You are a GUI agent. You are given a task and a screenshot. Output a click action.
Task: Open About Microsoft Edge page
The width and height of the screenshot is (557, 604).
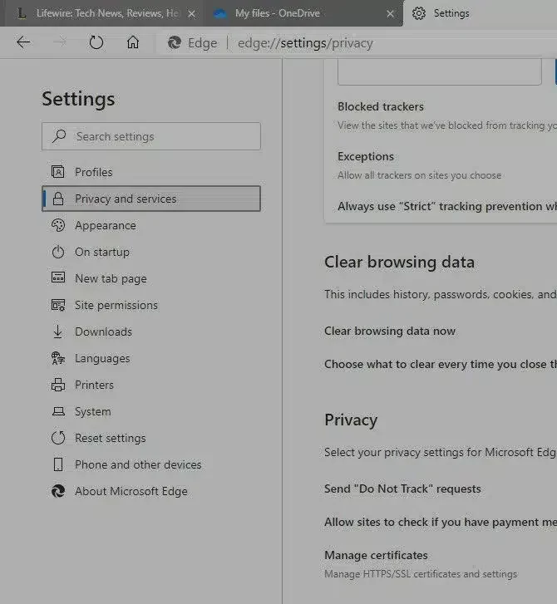pyautogui.click(x=151, y=491)
